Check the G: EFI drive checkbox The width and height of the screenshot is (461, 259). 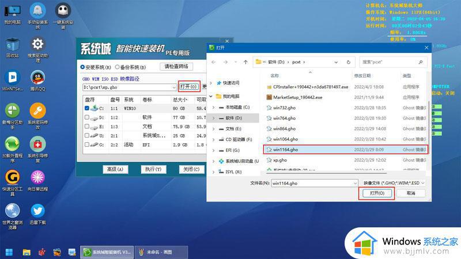click(87, 144)
